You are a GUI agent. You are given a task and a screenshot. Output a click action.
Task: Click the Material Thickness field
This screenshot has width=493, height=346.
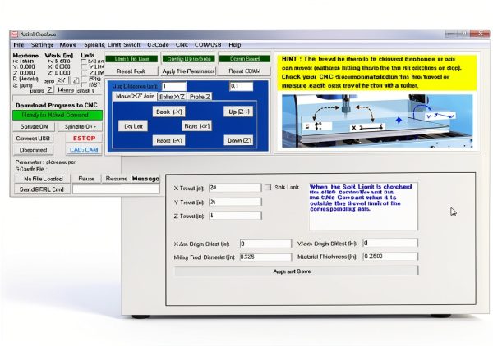pos(390,257)
